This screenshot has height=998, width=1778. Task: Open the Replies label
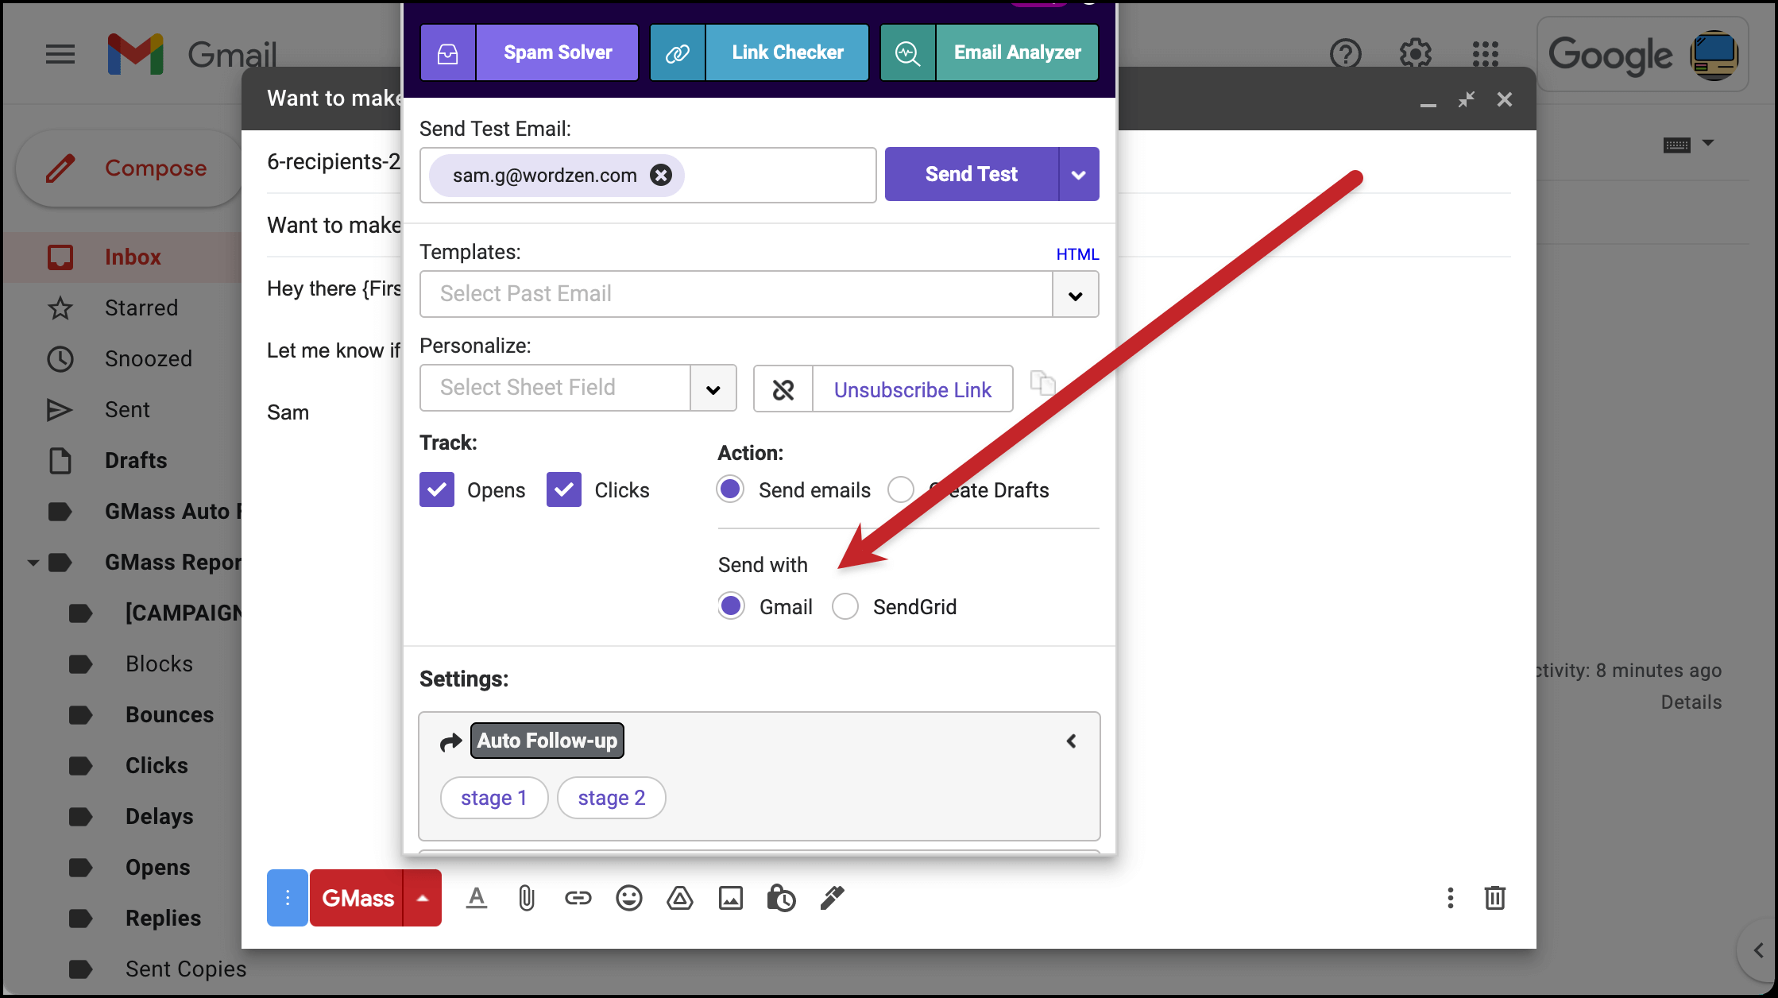(163, 918)
